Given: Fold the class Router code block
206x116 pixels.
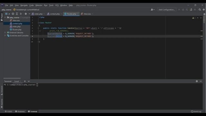Looking at the screenshot, I should coord(38,23).
